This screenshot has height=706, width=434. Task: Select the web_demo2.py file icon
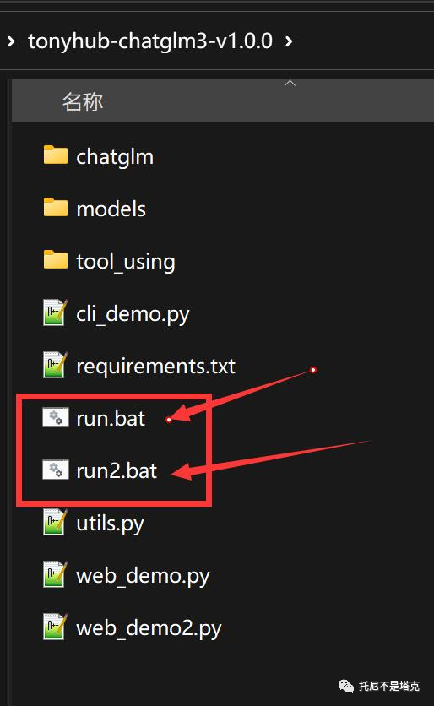[x=56, y=627]
